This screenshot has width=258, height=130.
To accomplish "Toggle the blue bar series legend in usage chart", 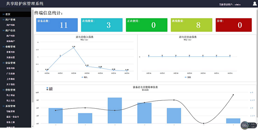I will point(47,88).
